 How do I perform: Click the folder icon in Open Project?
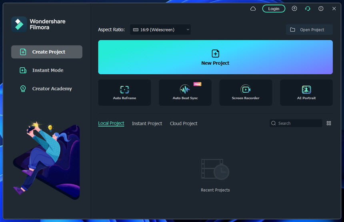click(x=292, y=30)
